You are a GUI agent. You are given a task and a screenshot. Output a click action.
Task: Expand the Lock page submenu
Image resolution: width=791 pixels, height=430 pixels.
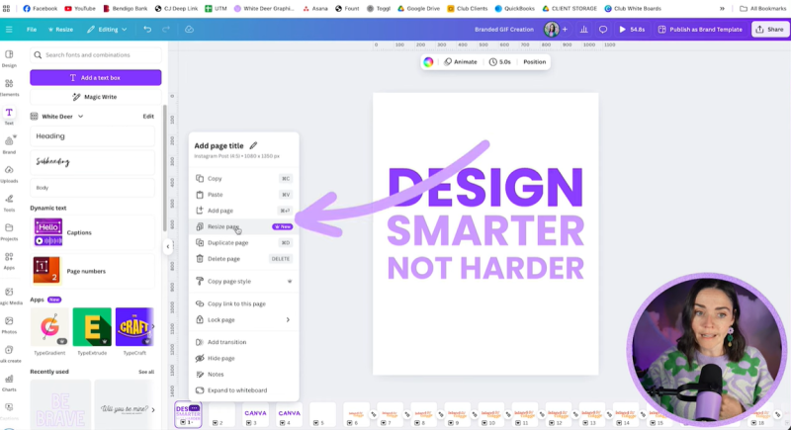[243, 319]
